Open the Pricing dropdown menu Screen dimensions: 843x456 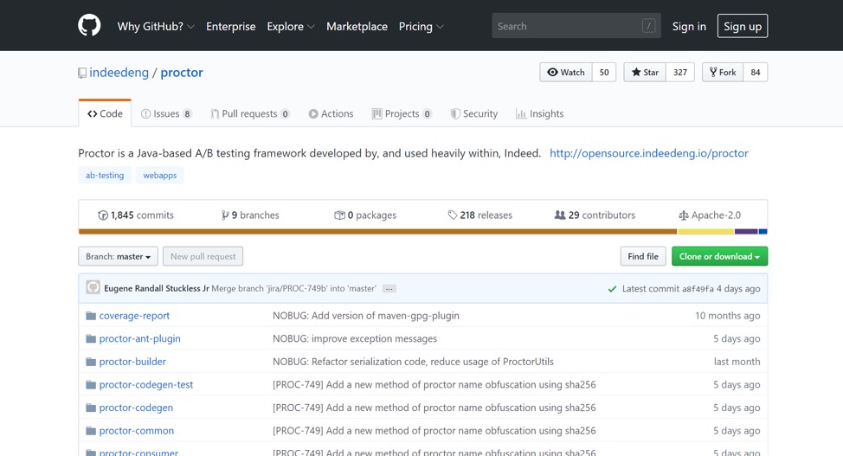(421, 26)
